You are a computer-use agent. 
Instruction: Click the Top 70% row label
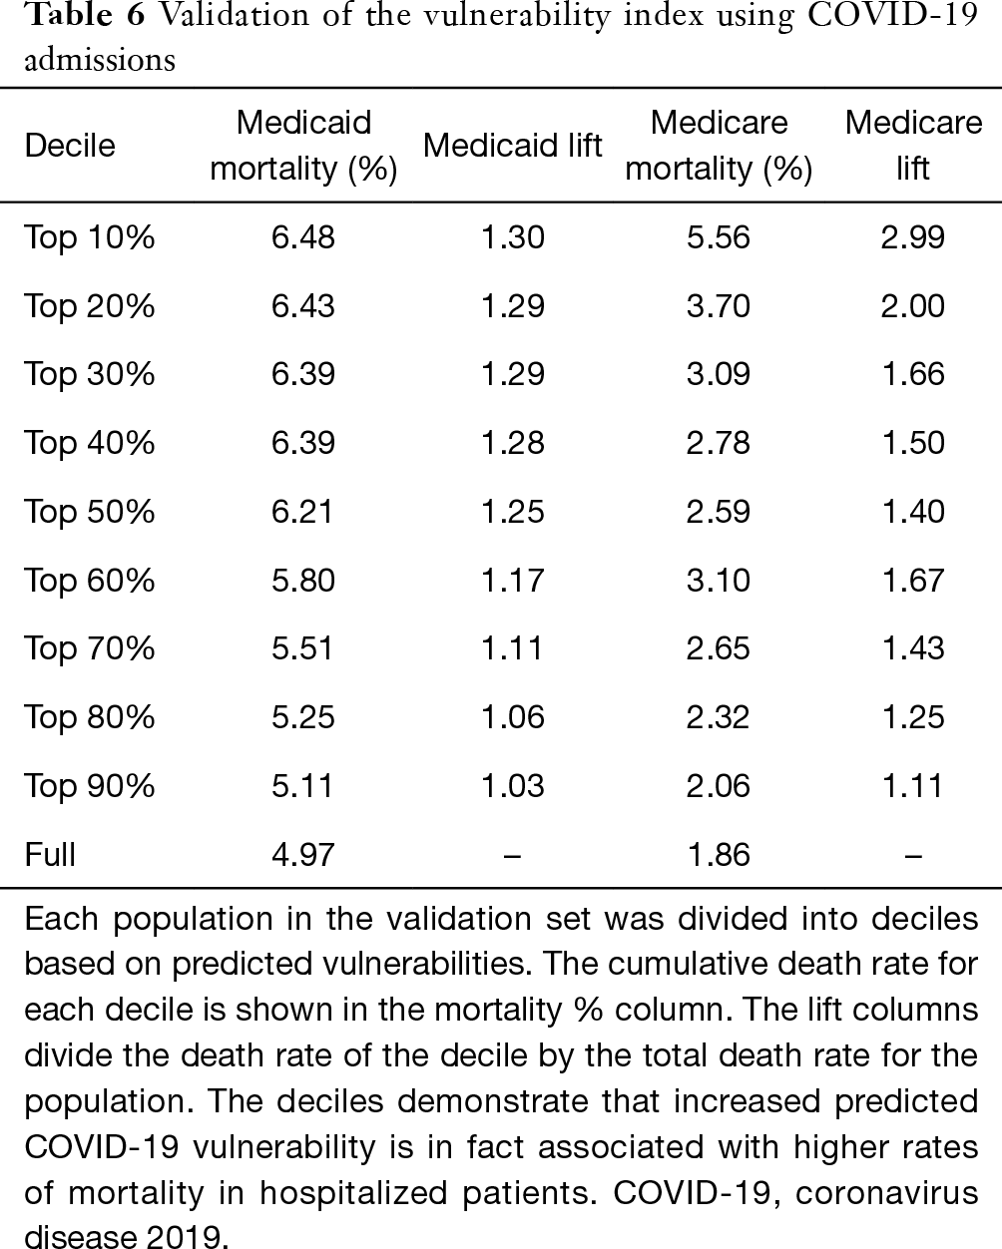[90, 649]
